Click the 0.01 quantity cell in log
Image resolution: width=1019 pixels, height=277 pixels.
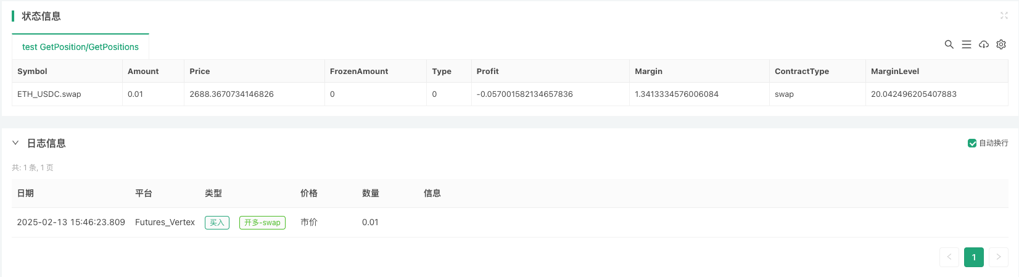pyautogui.click(x=370, y=223)
